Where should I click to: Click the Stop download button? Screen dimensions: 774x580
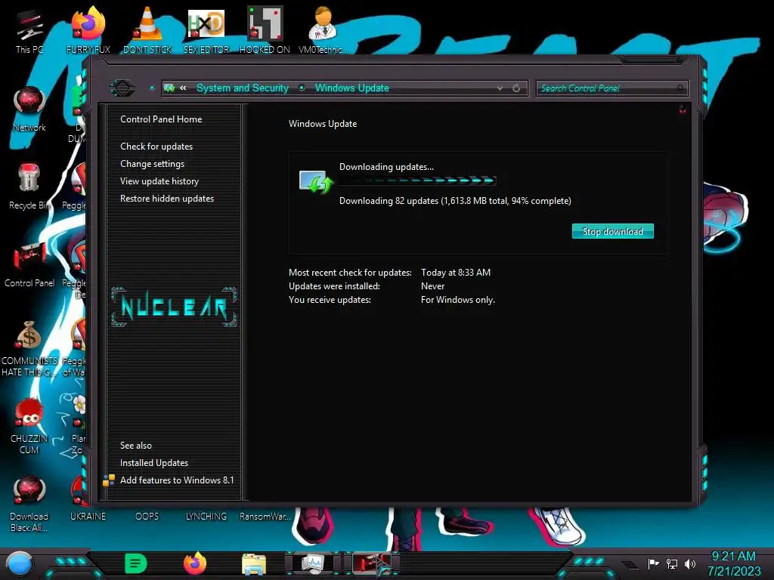612,231
